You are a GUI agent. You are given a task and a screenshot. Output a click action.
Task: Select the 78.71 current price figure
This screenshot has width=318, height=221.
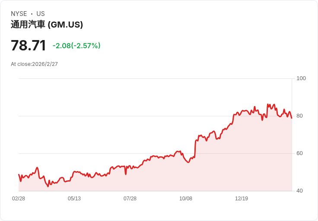[x=29, y=45]
